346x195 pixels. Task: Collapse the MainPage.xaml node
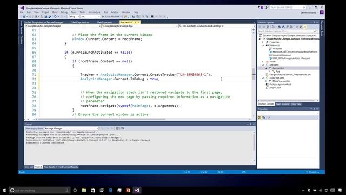tap(263, 78)
